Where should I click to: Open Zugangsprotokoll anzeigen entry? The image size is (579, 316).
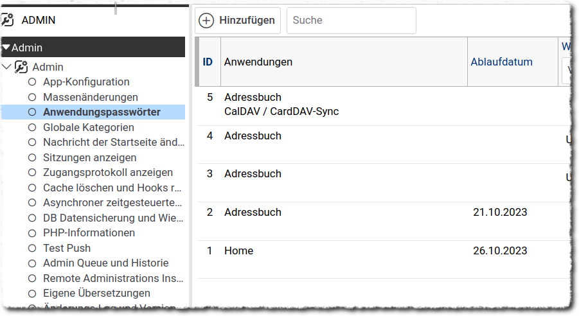(x=107, y=172)
